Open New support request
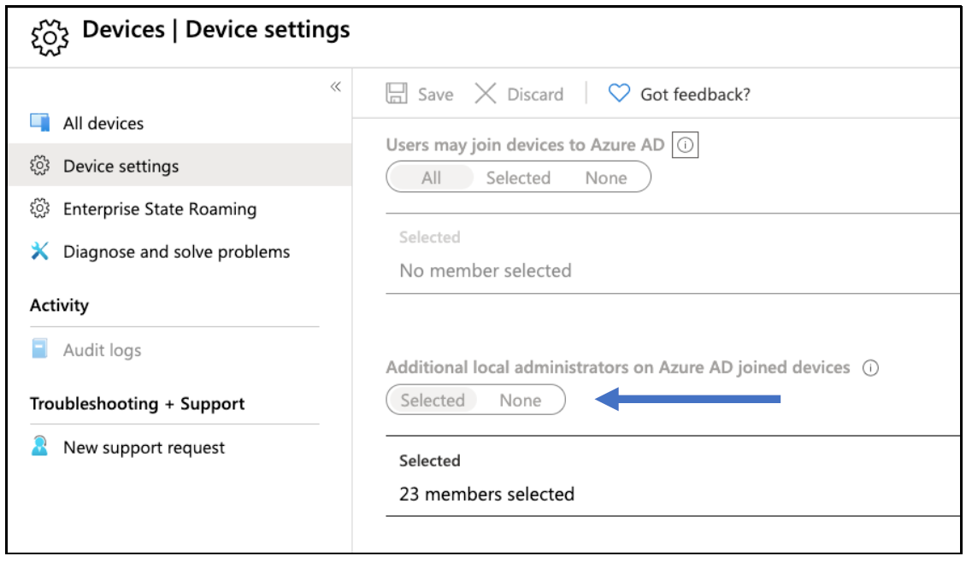Screen dimensions: 972x562 click(x=144, y=448)
